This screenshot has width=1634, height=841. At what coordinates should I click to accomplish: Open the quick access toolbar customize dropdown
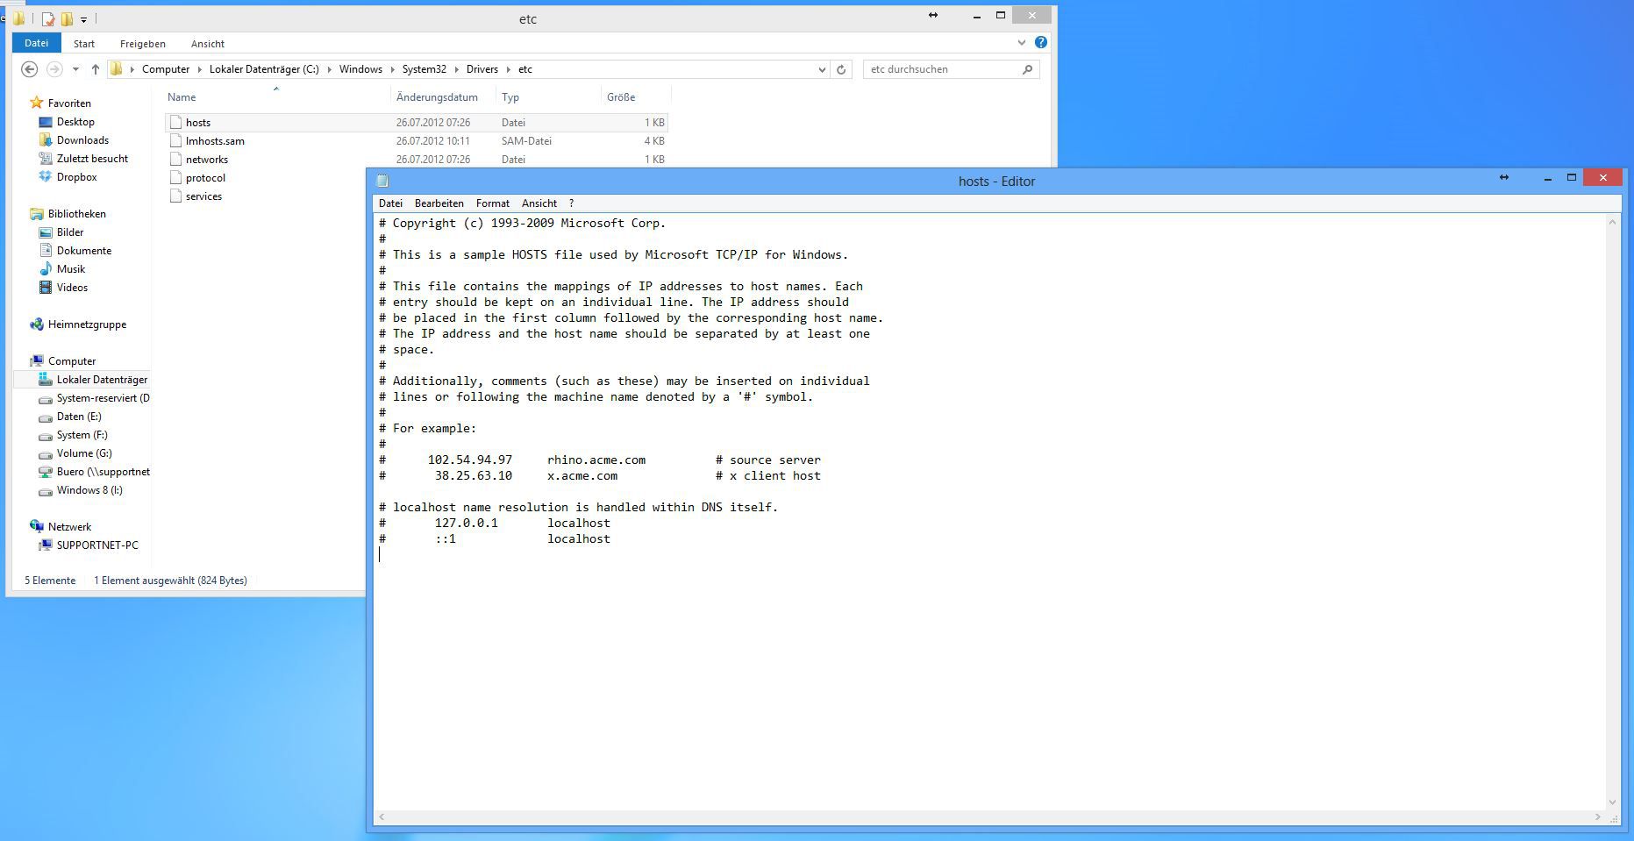point(83,19)
